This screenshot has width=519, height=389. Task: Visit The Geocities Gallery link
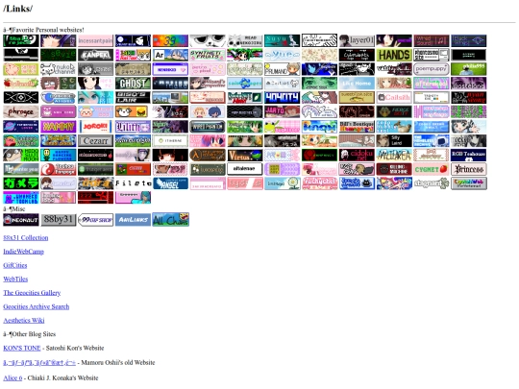click(x=32, y=293)
